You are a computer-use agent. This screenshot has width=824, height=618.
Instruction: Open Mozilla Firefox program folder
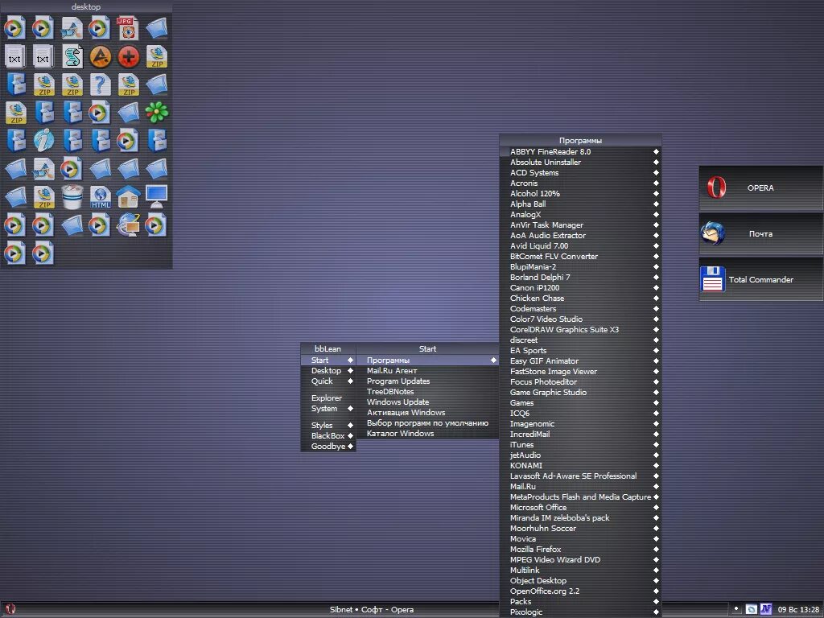pos(580,549)
